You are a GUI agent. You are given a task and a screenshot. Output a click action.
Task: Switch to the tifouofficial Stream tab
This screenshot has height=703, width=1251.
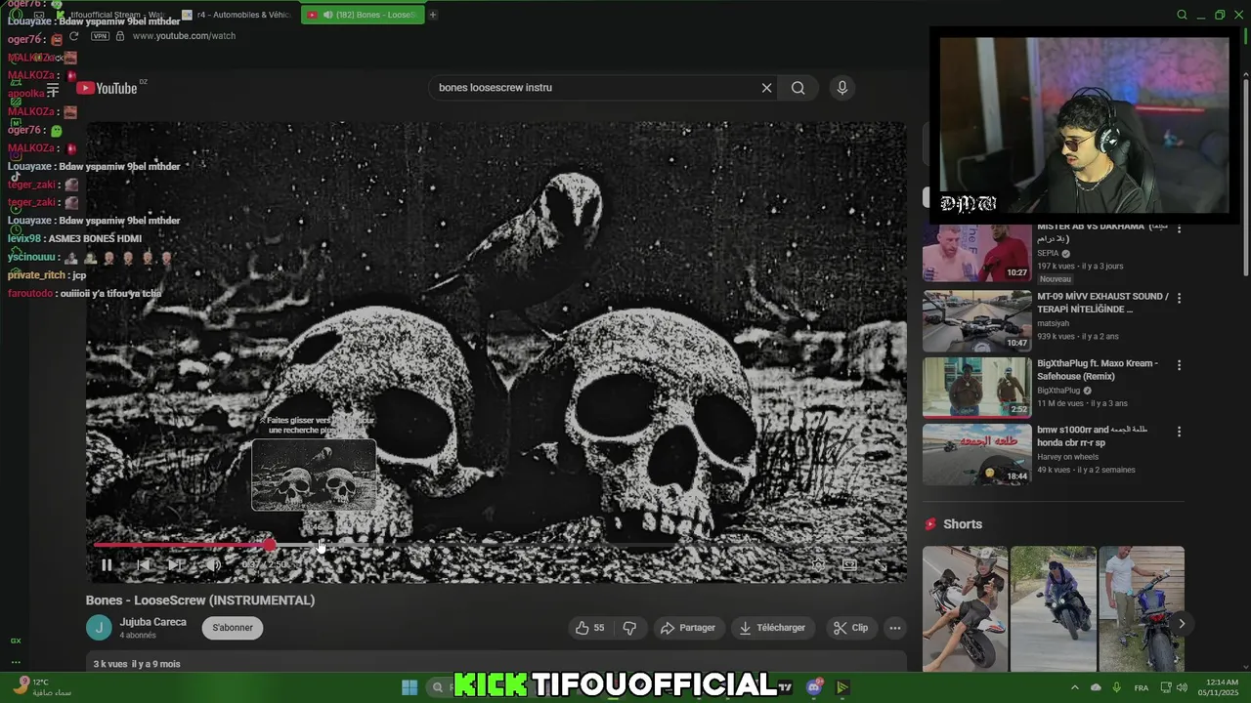[x=110, y=15]
